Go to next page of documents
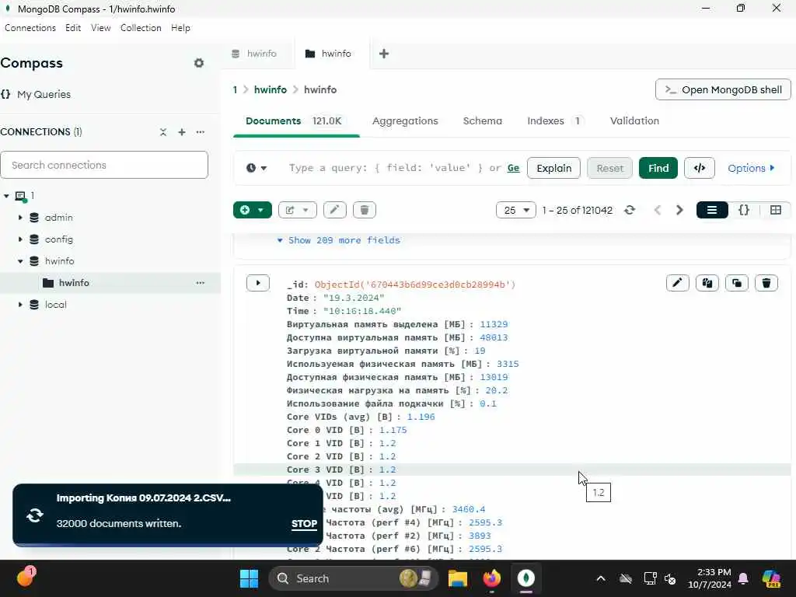796x597 pixels. (679, 210)
